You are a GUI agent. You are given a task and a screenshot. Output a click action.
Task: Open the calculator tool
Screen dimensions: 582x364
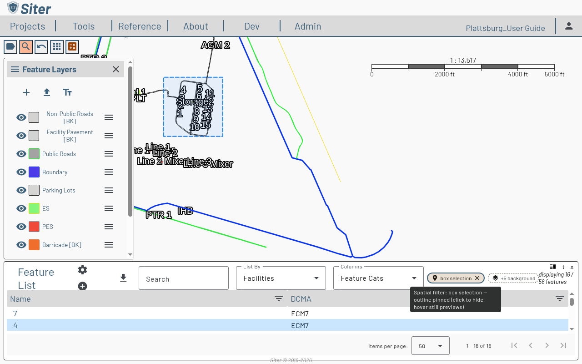[72, 46]
